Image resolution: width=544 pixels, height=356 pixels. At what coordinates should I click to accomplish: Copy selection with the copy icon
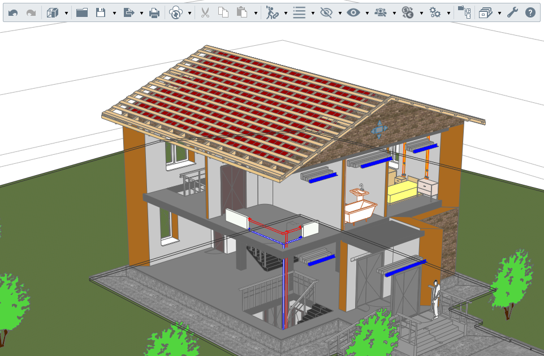coord(223,13)
